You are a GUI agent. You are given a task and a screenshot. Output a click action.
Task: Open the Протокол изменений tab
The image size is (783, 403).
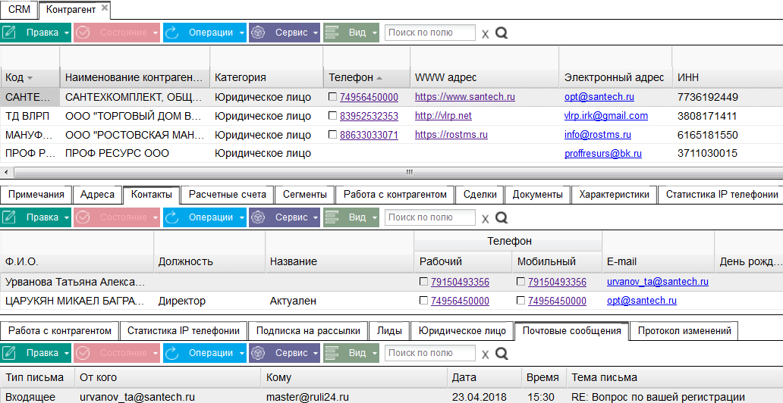[684, 331]
